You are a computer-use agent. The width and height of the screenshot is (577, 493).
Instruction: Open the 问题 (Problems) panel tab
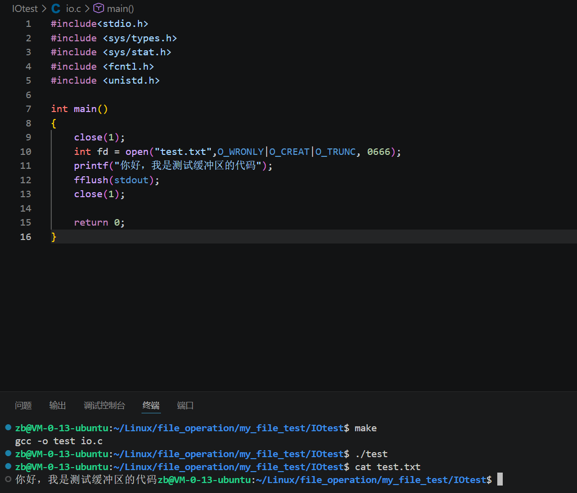point(23,405)
